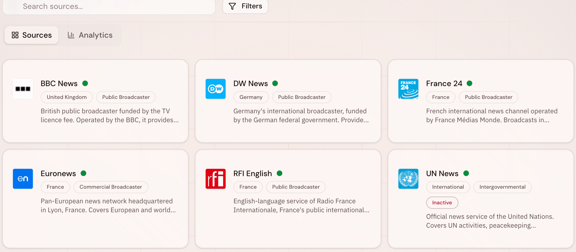This screenshot has width=576, height=252.
Task: Click the description starting 'Germany's international broadcaster'
Action: click(x=301, y=115)
